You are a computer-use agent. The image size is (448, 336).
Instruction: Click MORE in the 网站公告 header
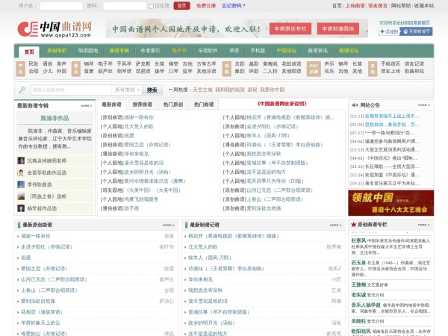[x=424, y=105]
